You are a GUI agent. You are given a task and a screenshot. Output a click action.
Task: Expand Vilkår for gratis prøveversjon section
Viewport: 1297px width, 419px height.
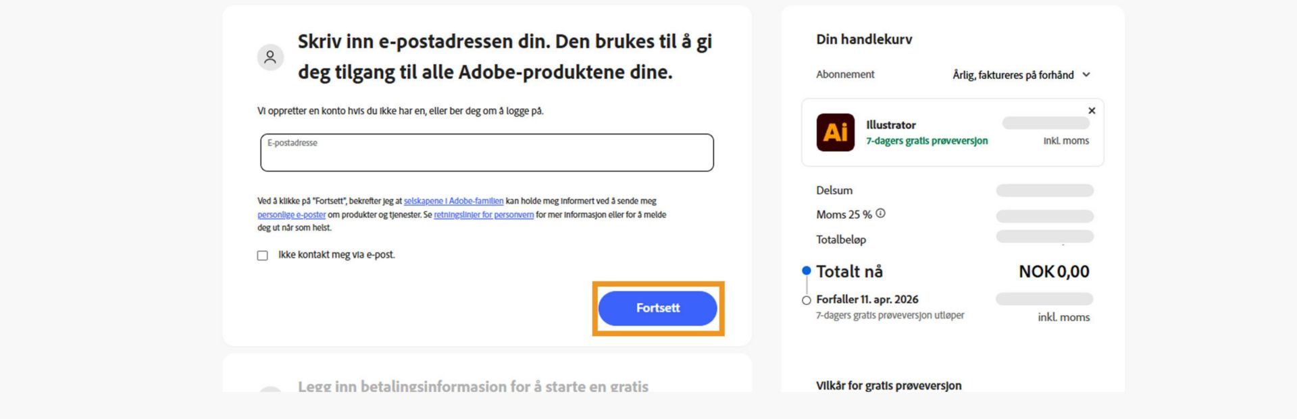point(889,385)
